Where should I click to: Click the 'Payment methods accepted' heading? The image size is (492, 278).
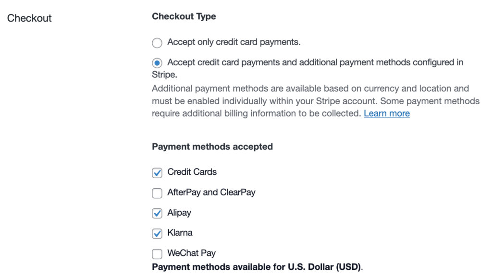[212, 146]
